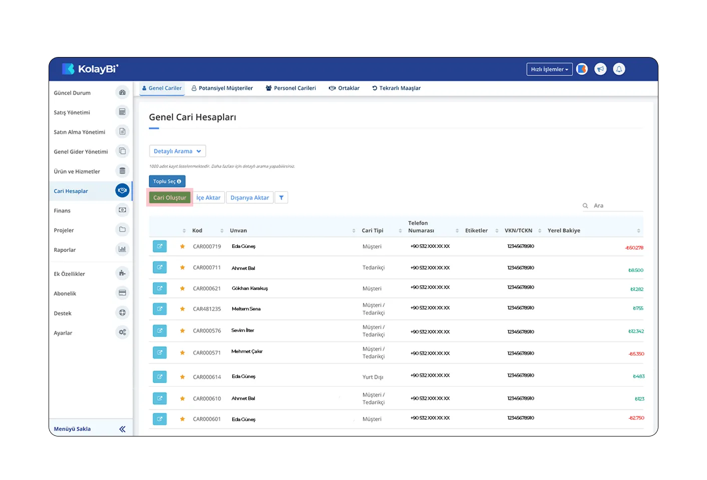Collapse sidebar with Menüyü Sakla chevrons

tap(122, 429)
